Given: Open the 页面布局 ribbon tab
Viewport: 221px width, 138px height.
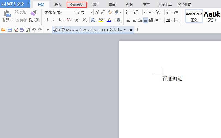Looking at the screenshot, I should pos(77,5).
